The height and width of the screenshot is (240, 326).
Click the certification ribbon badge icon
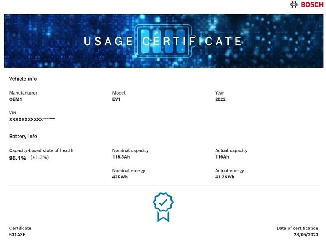163,207
